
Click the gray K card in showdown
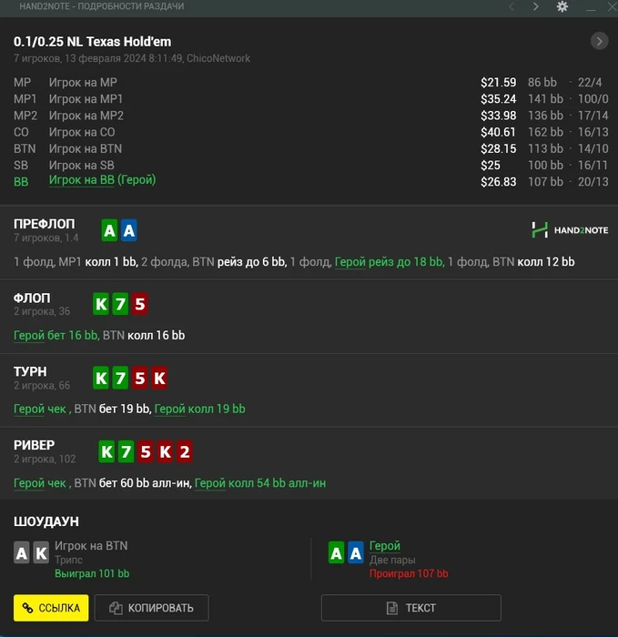tap(41, 552)
